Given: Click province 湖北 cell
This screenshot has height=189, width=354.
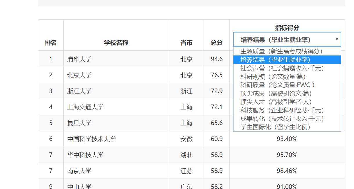Looking at the screenshot, I should click(186, 155).
